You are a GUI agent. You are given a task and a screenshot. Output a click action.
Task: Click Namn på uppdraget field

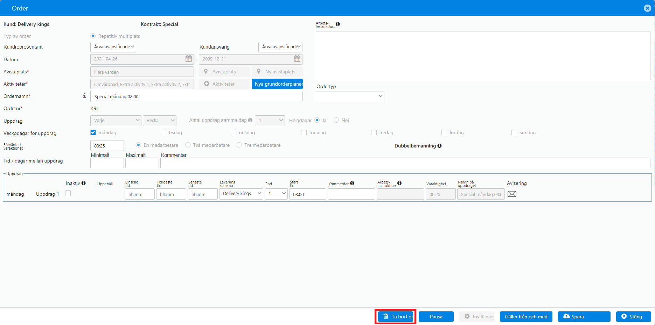(x=481, y=194)
